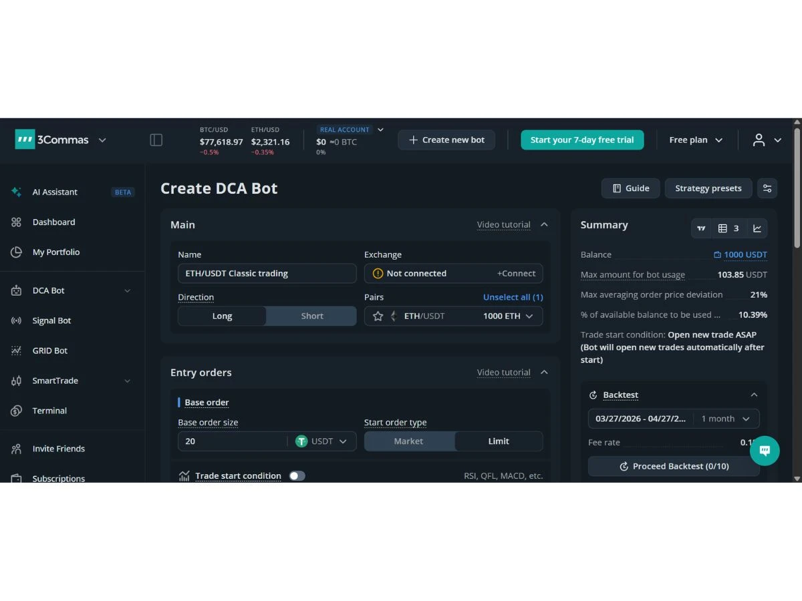This screenshot has height=601, width=802.
Task: Open My Portfolio page
Action: 56,252
